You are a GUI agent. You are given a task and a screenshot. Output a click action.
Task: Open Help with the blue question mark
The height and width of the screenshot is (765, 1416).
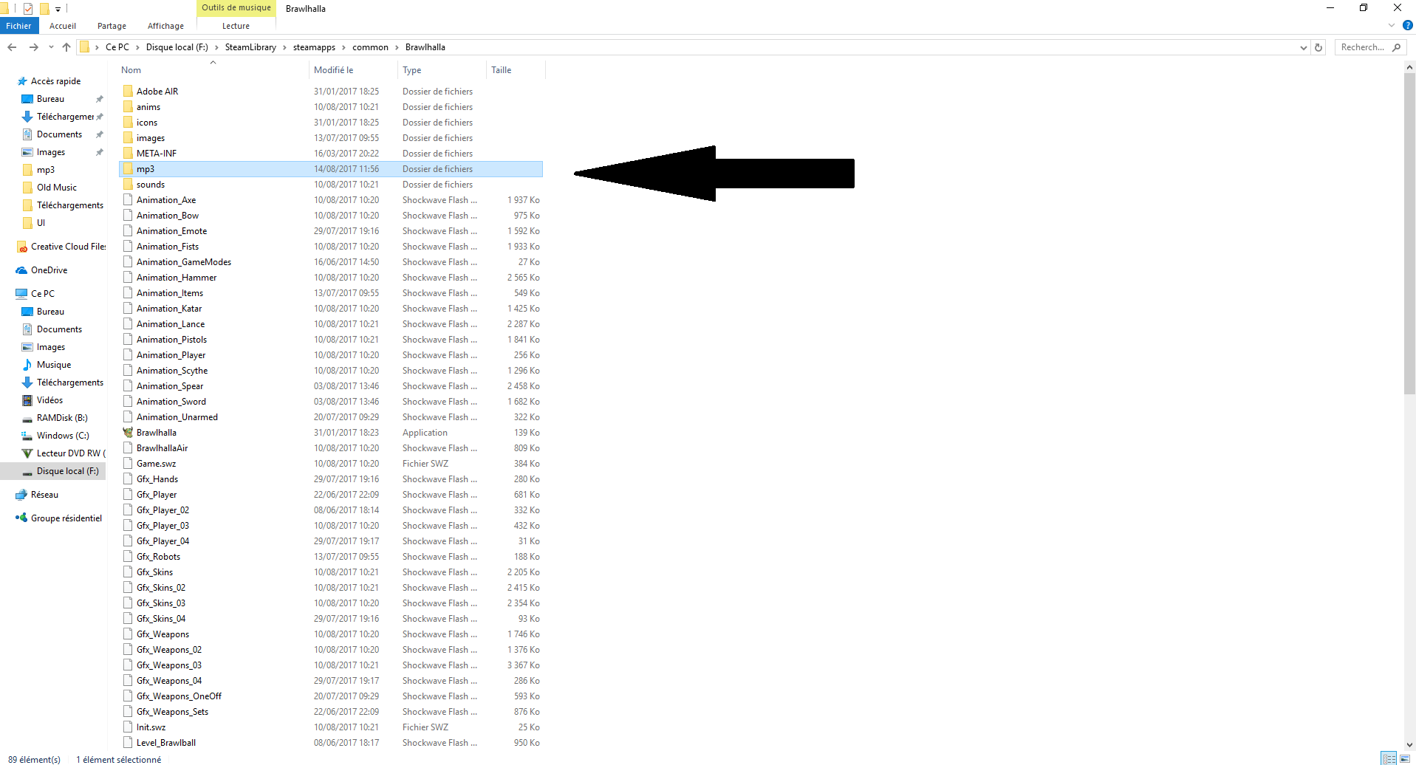point(1408,25)
